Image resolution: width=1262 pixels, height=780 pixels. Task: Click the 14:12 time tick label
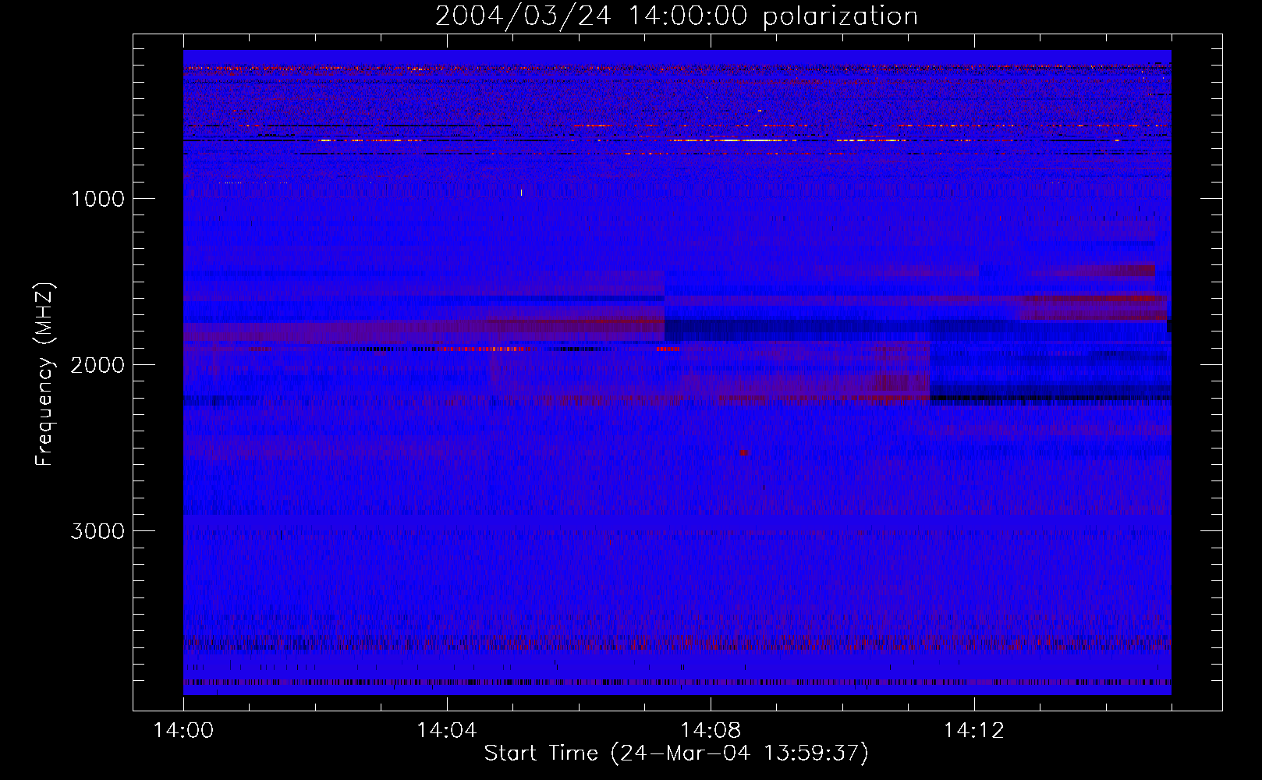click(x=974, y=731)
